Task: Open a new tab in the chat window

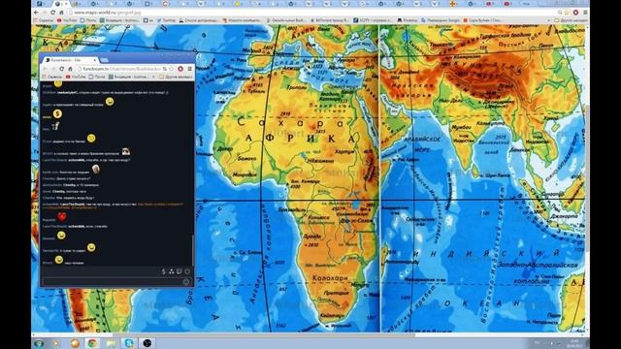Action: coord(105,60)
